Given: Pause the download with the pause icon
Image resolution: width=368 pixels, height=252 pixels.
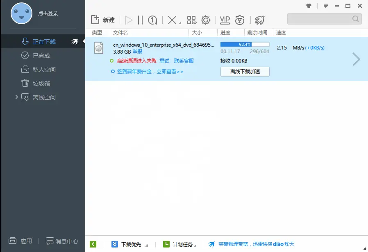Looking at the screenshot, I should [140, 20].
